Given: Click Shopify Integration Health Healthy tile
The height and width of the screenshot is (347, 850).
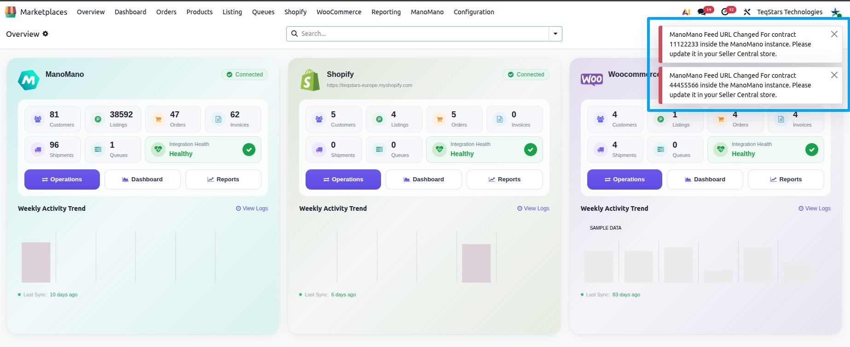Looking at the screenshot, I should (485, 150).
